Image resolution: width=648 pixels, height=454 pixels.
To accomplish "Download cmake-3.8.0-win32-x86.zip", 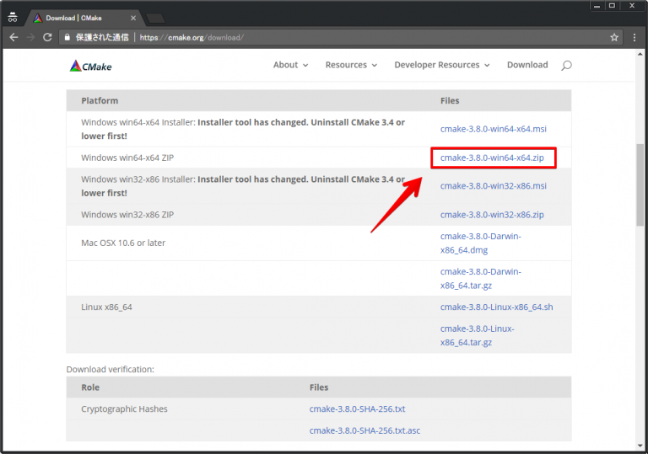I will coord(492,215).
